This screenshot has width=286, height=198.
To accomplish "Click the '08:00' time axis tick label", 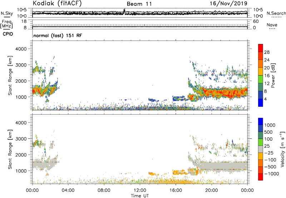I will click(x=104, y=190).
